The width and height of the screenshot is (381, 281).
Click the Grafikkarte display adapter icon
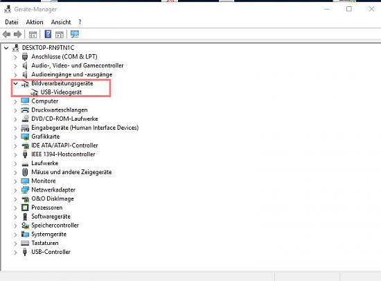pyautogui.click(x=25, y=137)
